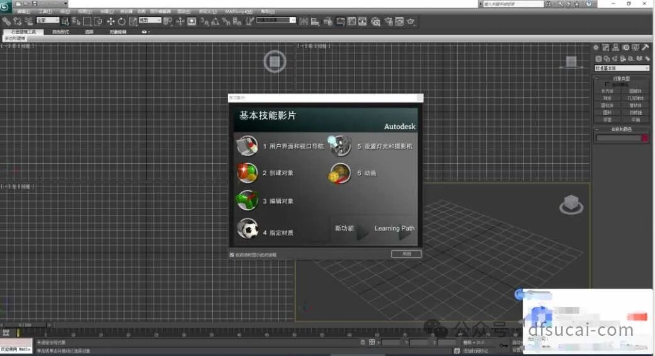Viewport: 655px width, 356px height.
Task: Toggle Angle Snap
Action: click(215, 21)
